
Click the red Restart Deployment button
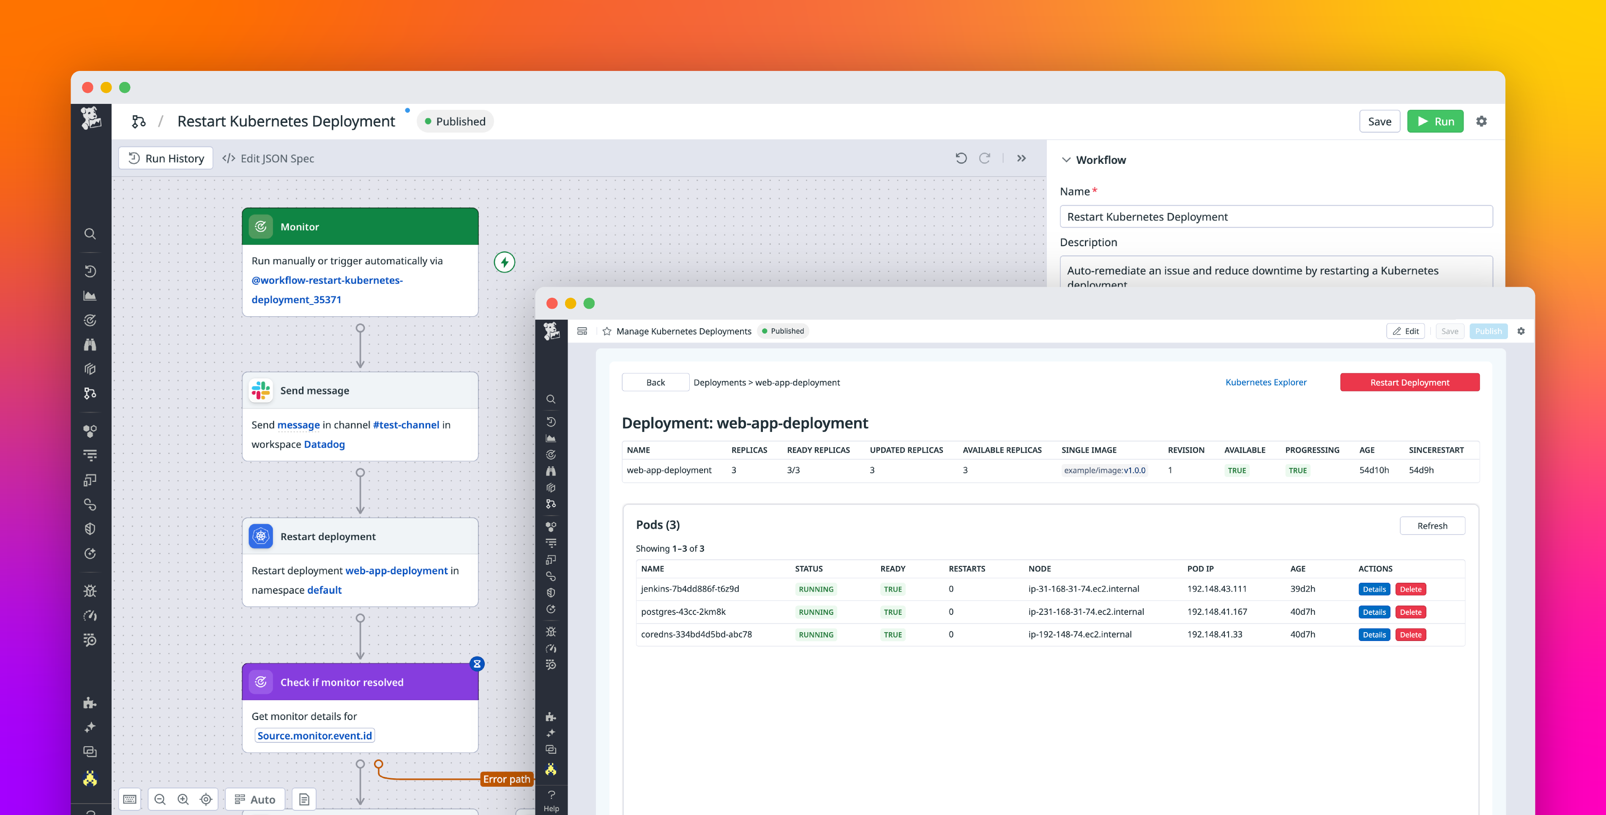point(1410,382)
